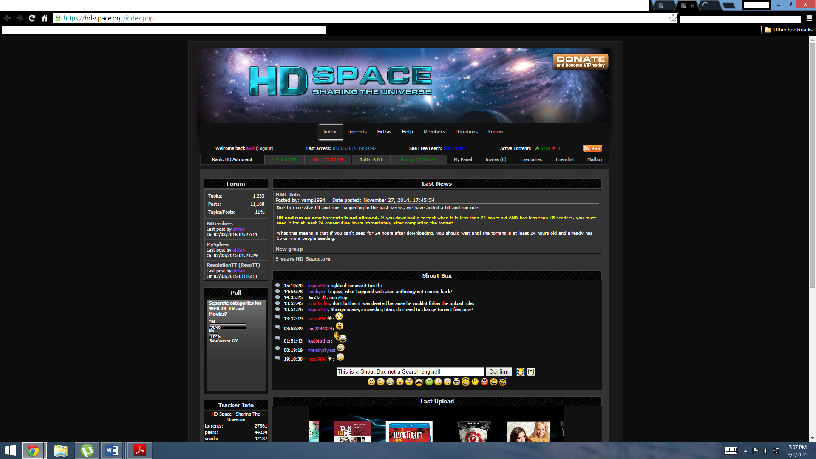This screenshot has width=816, height=459.
Task: Insert the green sick emoticon
Action: (x=429, y=382)
